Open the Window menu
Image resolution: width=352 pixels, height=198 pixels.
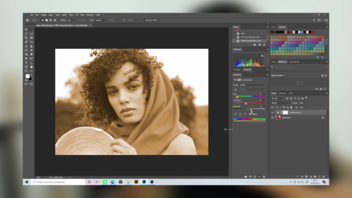click(90, 15)
